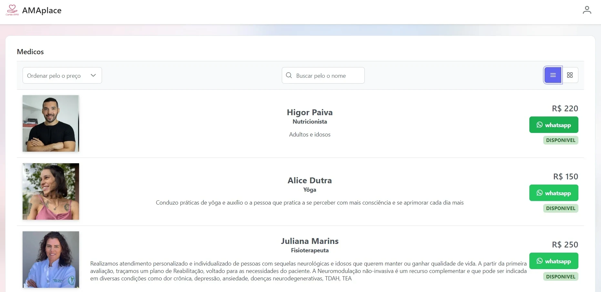
Task: Open the Ordenar pelo o preço dropdown
Action: tap(62, 76)
